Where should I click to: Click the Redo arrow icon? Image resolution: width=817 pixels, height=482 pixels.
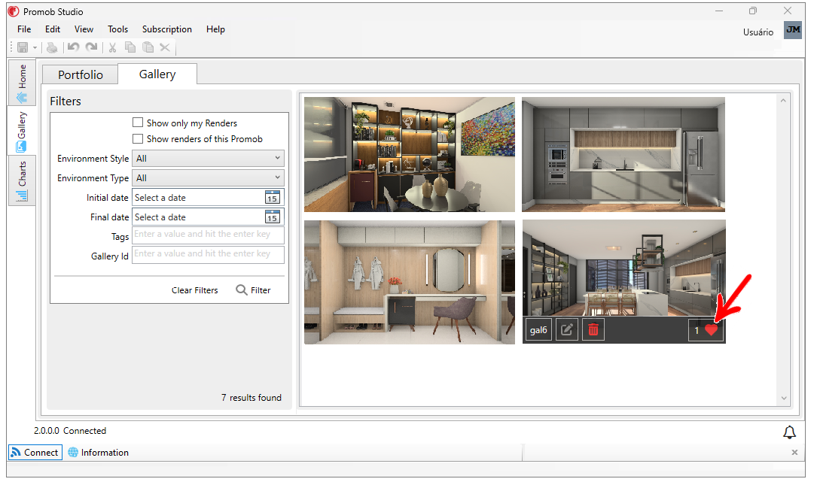[x=91, y=47]
